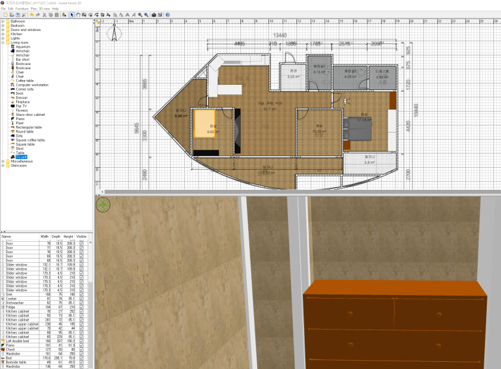Screen dimensions: 501x369
Task: Select the Add text labels tool
Action: (x=109, y=15)
